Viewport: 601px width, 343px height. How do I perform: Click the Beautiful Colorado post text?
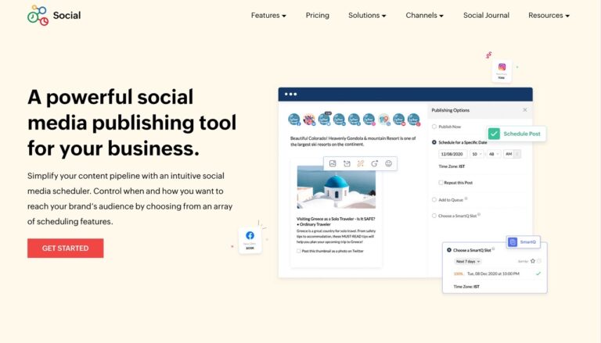tap(353, 141)
